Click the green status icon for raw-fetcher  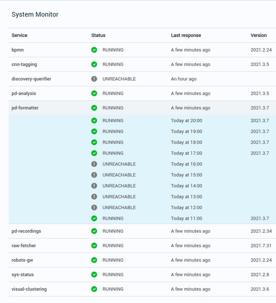click(94, 245)
